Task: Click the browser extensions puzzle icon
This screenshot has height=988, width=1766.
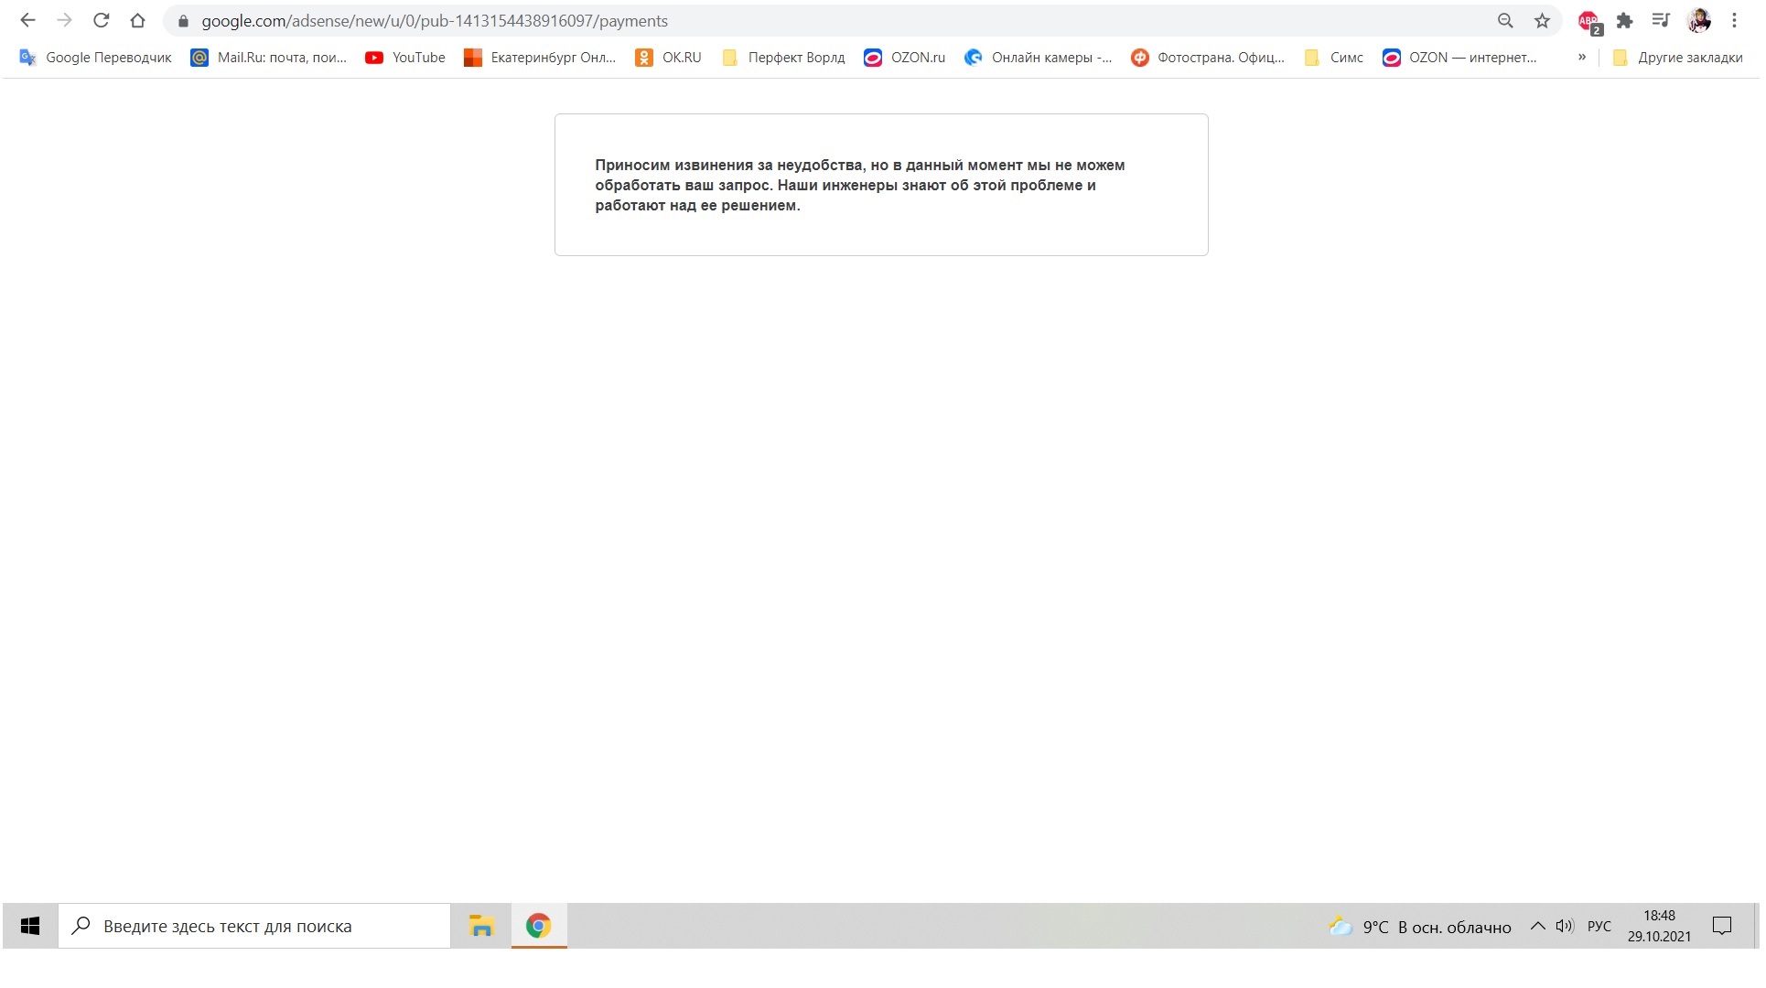Action: point(1624,21)
